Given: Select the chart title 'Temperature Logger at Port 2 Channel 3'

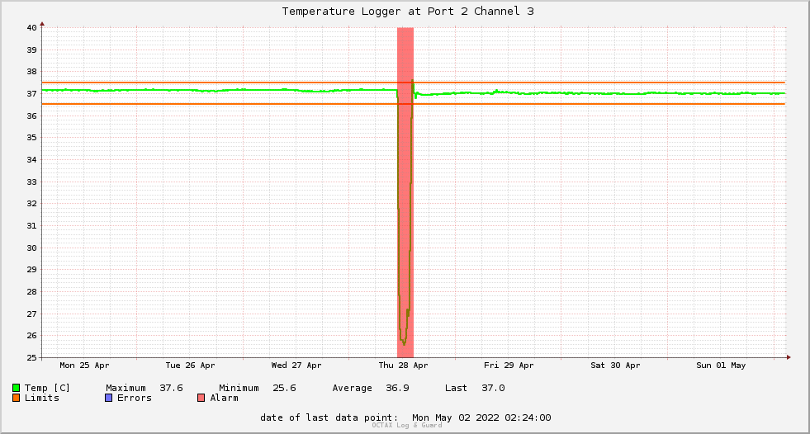Looking at the screenshot, I should coord(408,12).
